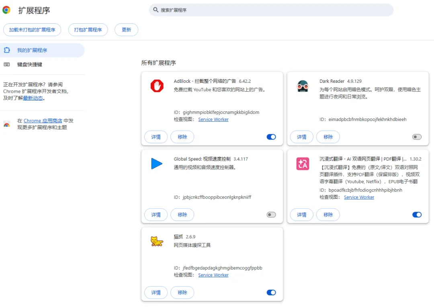Click the AdBlock version 6.42.2
The height and width of the screenshot is (307, 434).
pos(245,81)
